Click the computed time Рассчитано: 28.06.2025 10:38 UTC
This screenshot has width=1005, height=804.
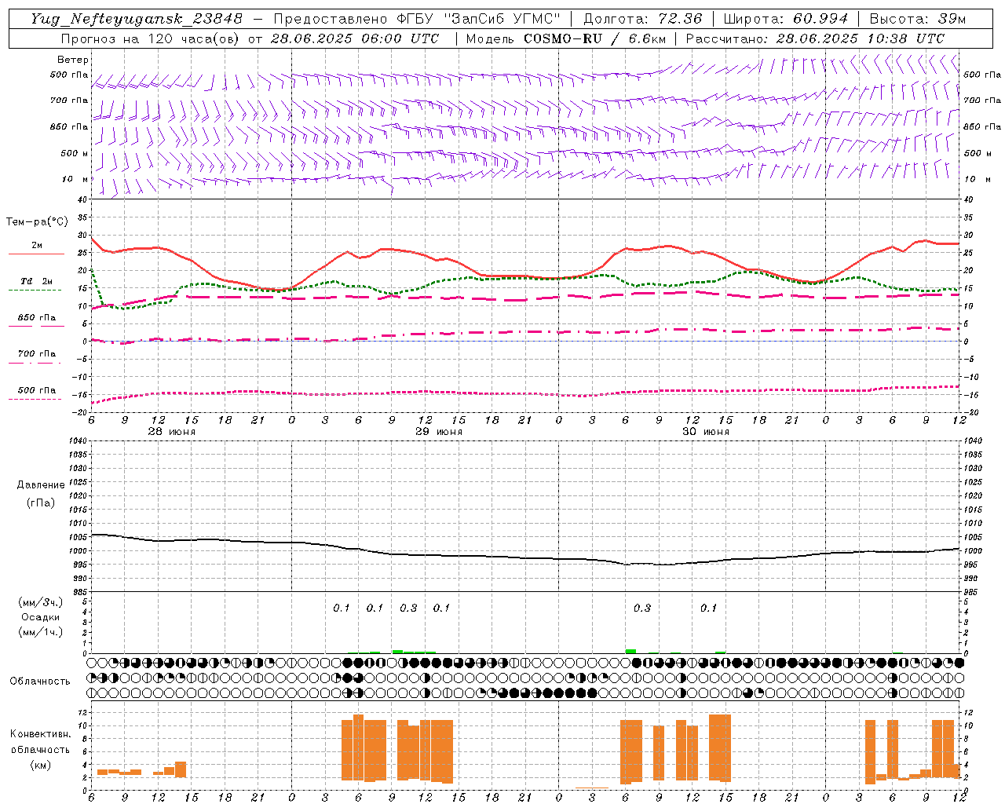[815, 38]
